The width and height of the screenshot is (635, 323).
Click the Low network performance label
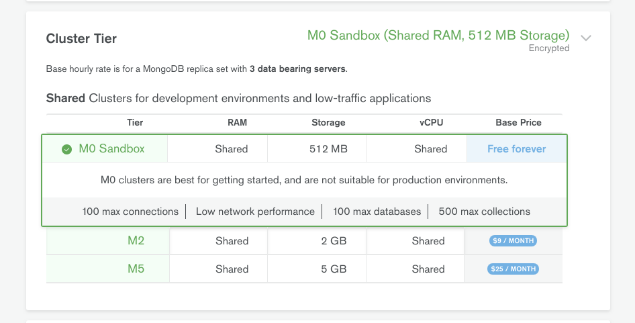[255, 212]
